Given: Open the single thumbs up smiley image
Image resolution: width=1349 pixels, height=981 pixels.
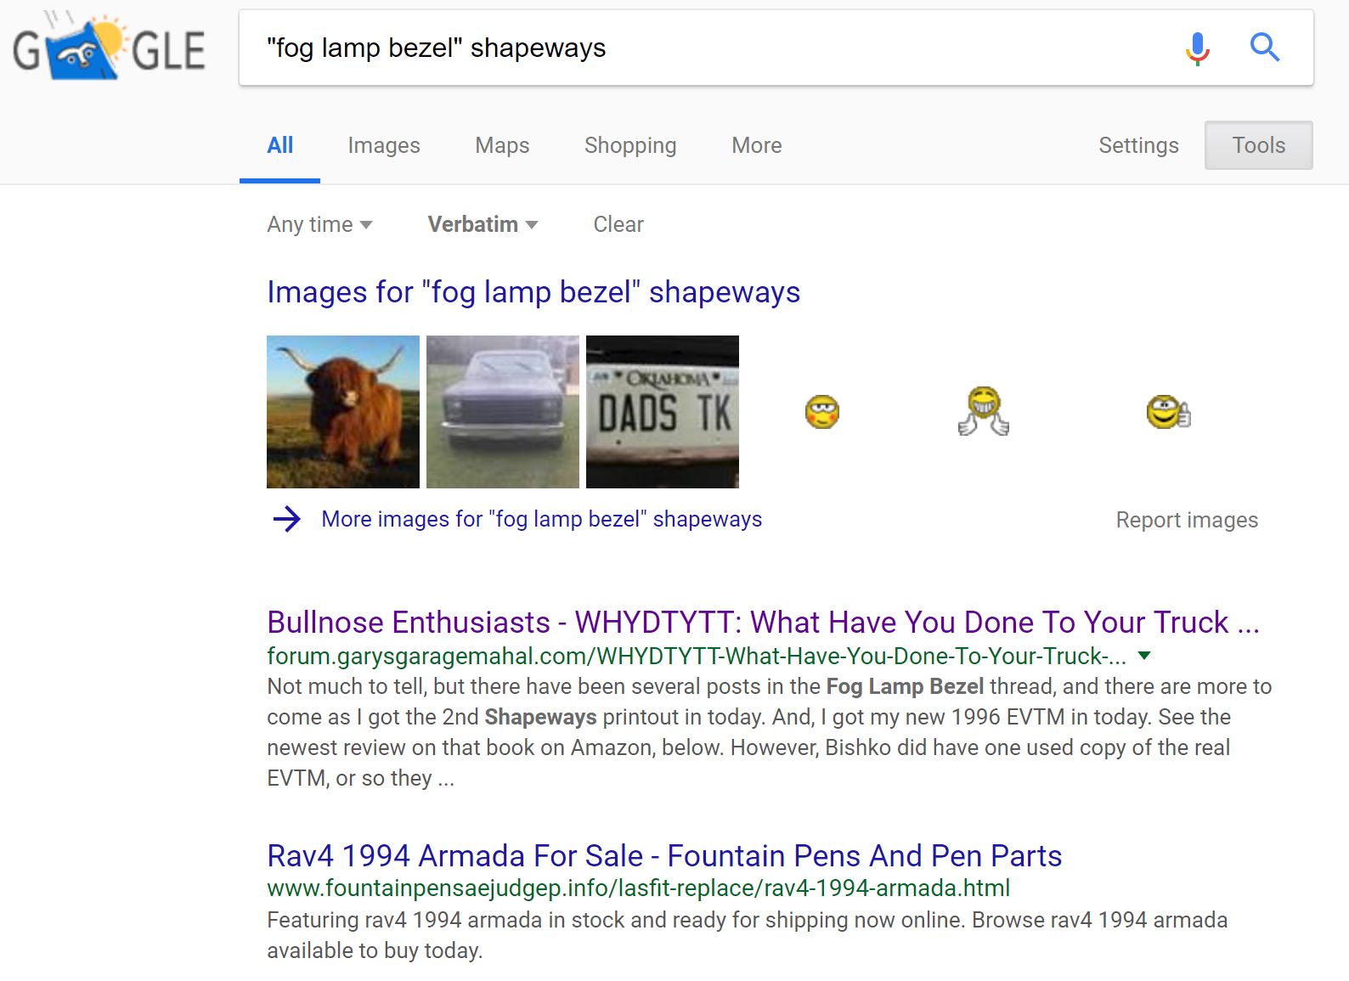Looking at the screenshot, I should [x=1168, y=412].
